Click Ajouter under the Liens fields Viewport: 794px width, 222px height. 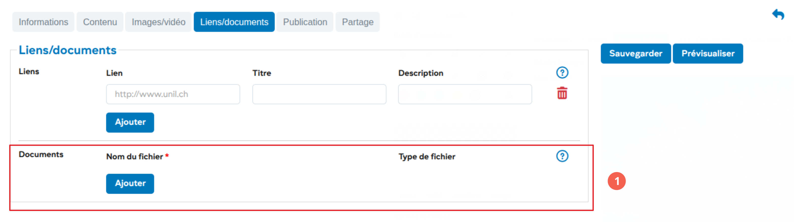130,122
